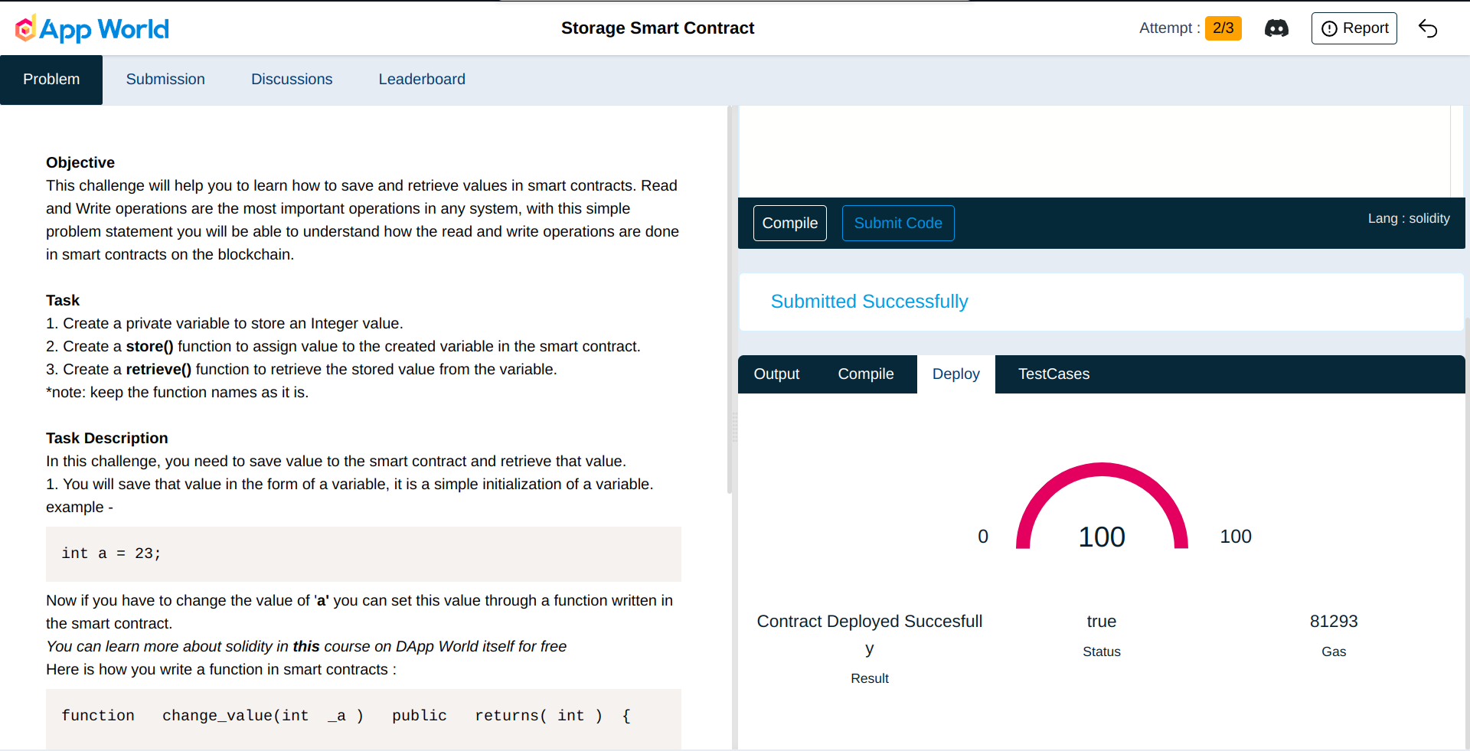Screen dimensions: 1470x751
Task: Click the back arrow icon
Action: coord(1428,28)
